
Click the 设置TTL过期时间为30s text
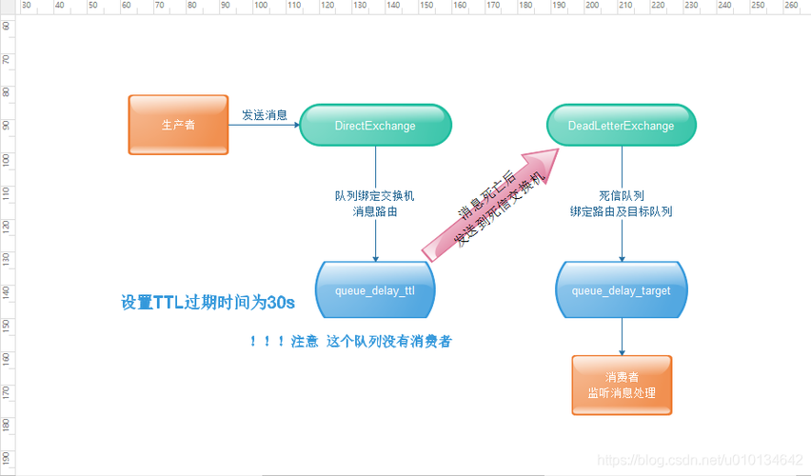point(208,302)
